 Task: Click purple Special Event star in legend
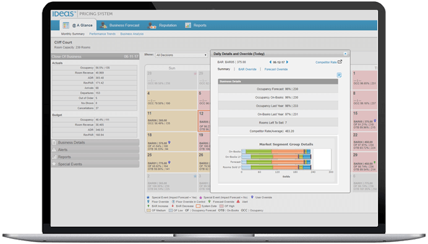200,198
